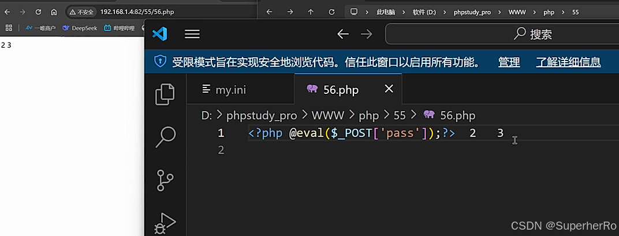Click 55 in the VS Code breadcrumb
This screenshot has width=619, height=236.
click(x=400, y=115)
